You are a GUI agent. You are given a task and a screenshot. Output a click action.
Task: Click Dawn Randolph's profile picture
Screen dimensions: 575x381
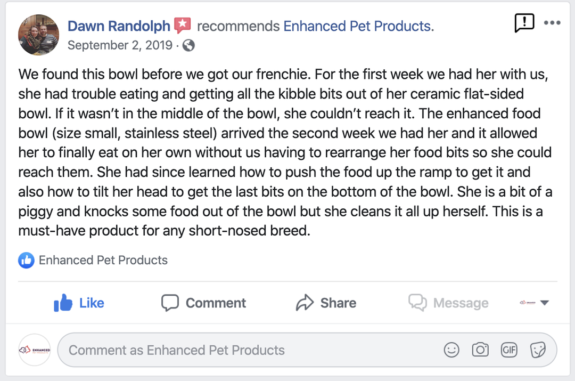pyautogui.click(x=39, y=35)
